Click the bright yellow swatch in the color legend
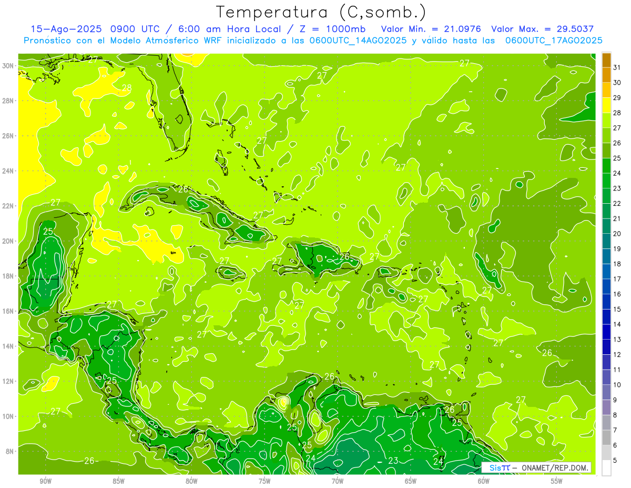The width and height of the screenshot is (631, 488). [x=606, y=105]
